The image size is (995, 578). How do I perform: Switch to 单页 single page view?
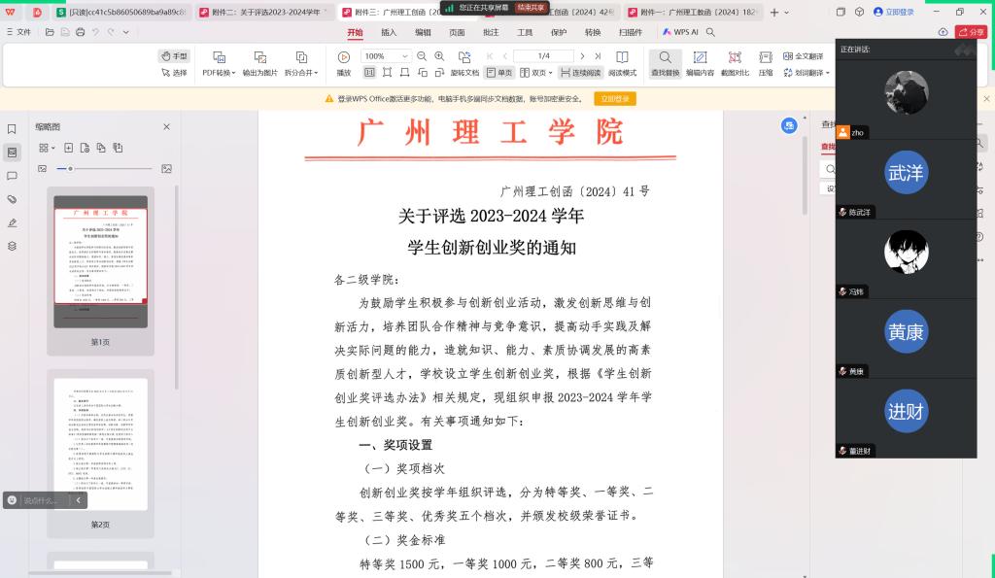(x=499, y=73)
